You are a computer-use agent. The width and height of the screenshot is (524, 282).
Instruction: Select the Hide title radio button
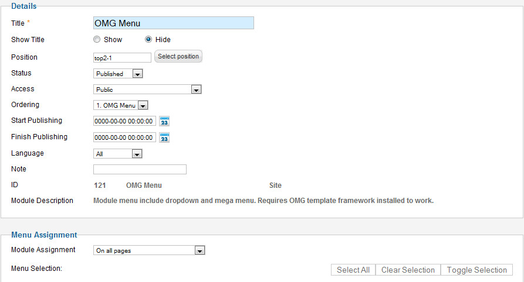click(148, 40)
